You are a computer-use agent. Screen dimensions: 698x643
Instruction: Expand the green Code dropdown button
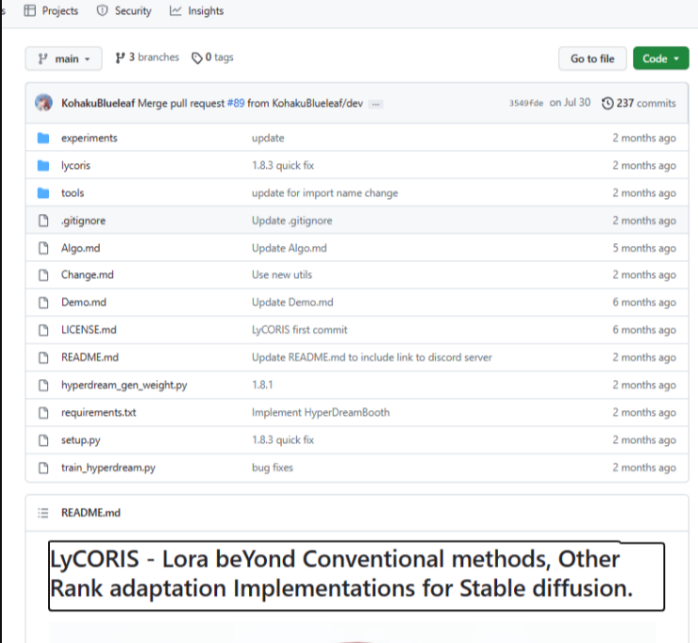click(660, 58)
